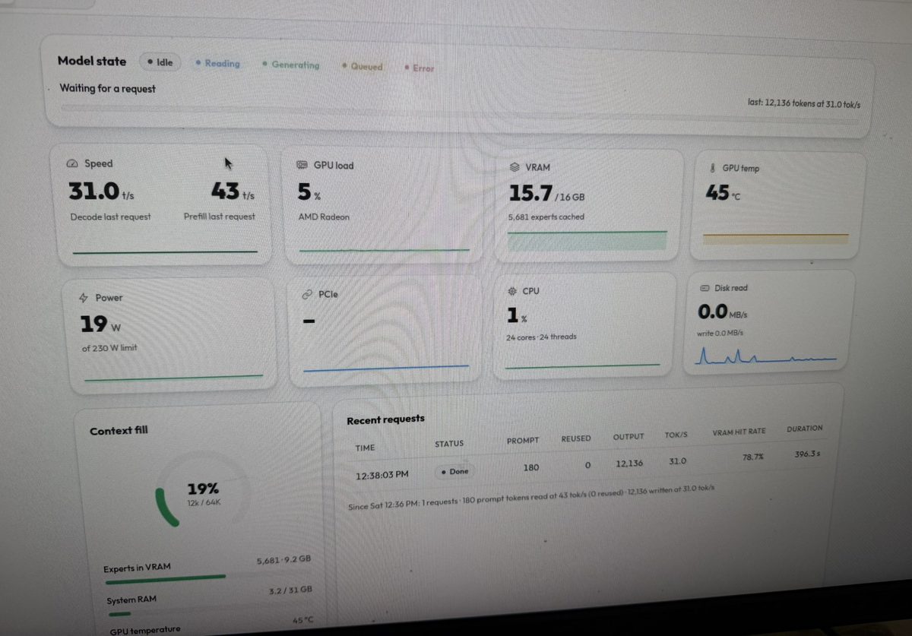Screen dimensions: 912x636
Task: Click the model state progress bar
Action: coord(459,115)
